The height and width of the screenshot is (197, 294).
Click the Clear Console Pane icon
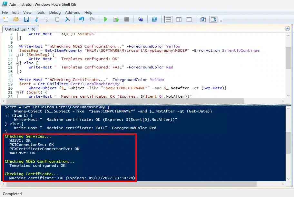coord(68,20)
